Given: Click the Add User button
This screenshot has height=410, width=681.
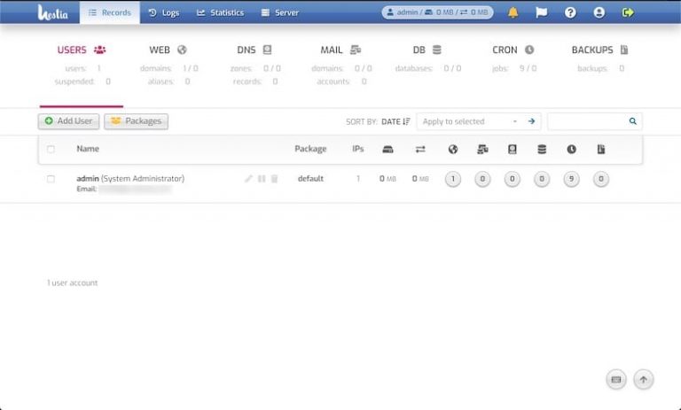Looking at the screenshot, I should click(x=68, y=121).
